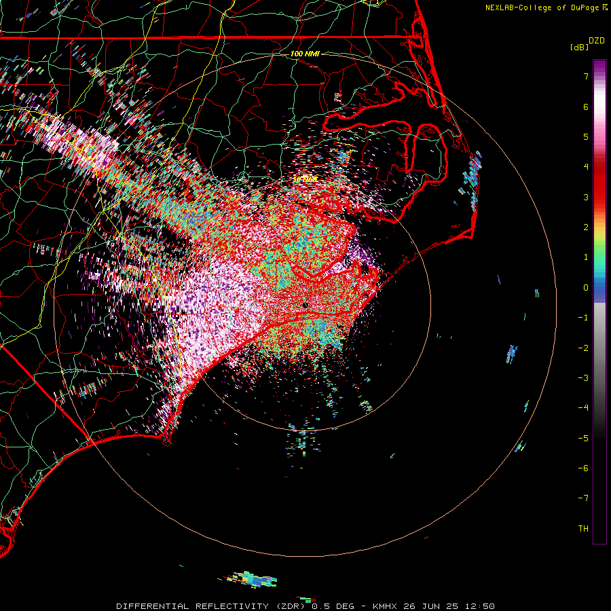The image size is (611, 611).
Task: Select the 4 dB tick label
Action: coord(586,167)
